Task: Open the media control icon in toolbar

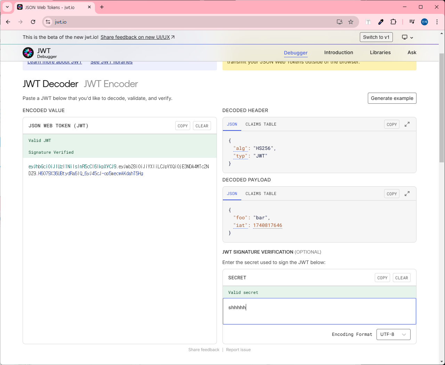Action: pos(412,22)
